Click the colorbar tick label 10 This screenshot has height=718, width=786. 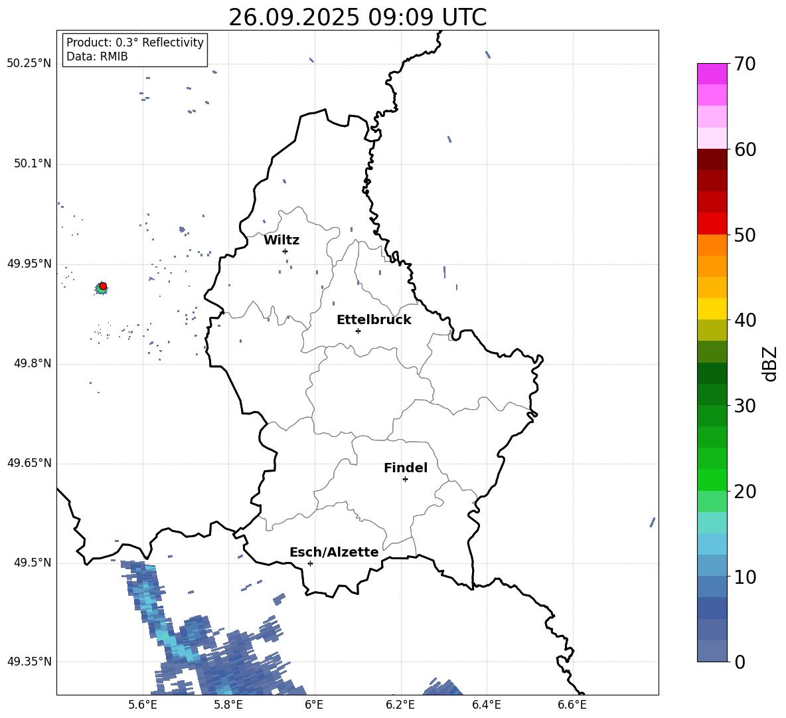pos(745,577)
